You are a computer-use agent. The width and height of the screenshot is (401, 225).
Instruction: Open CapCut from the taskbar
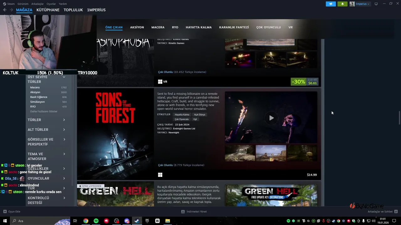157,221
